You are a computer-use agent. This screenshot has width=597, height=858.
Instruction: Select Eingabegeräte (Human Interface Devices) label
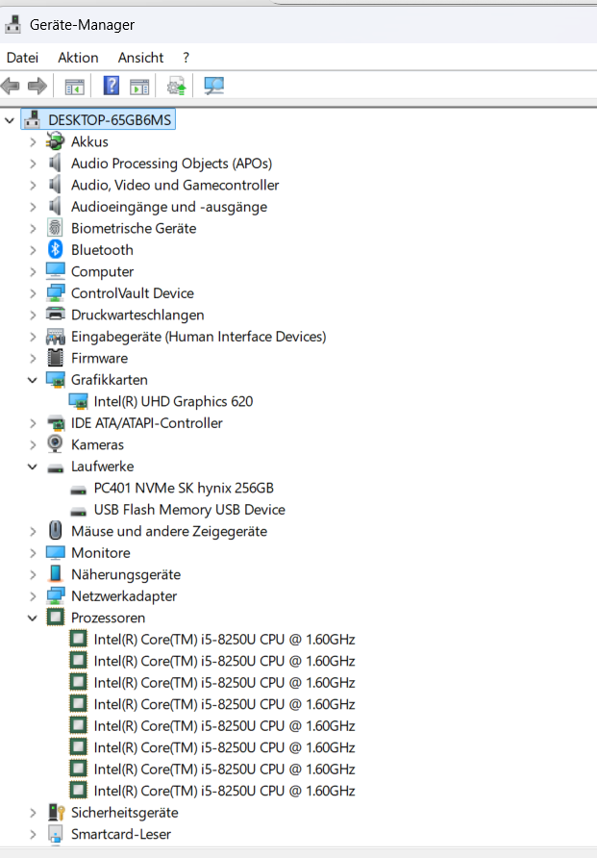pos(198,337)
